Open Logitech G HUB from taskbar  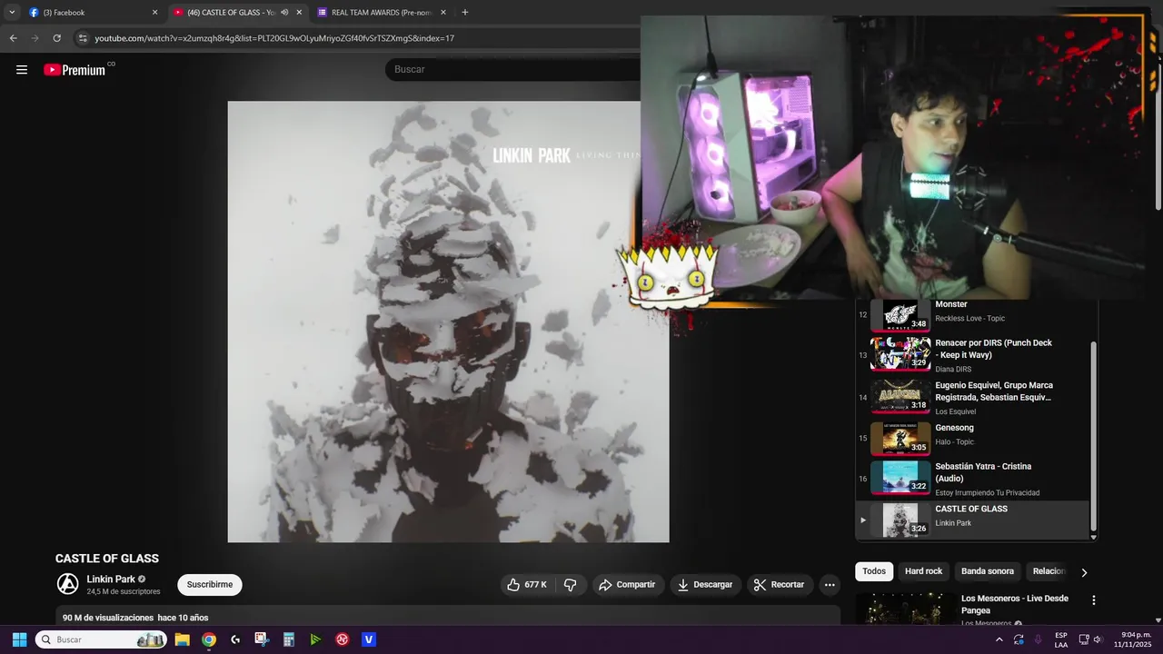pos(235,639)
